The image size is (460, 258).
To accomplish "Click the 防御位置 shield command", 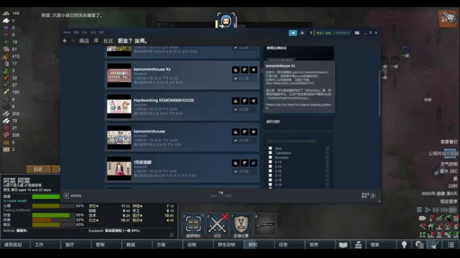I will (x=241, y=225).
